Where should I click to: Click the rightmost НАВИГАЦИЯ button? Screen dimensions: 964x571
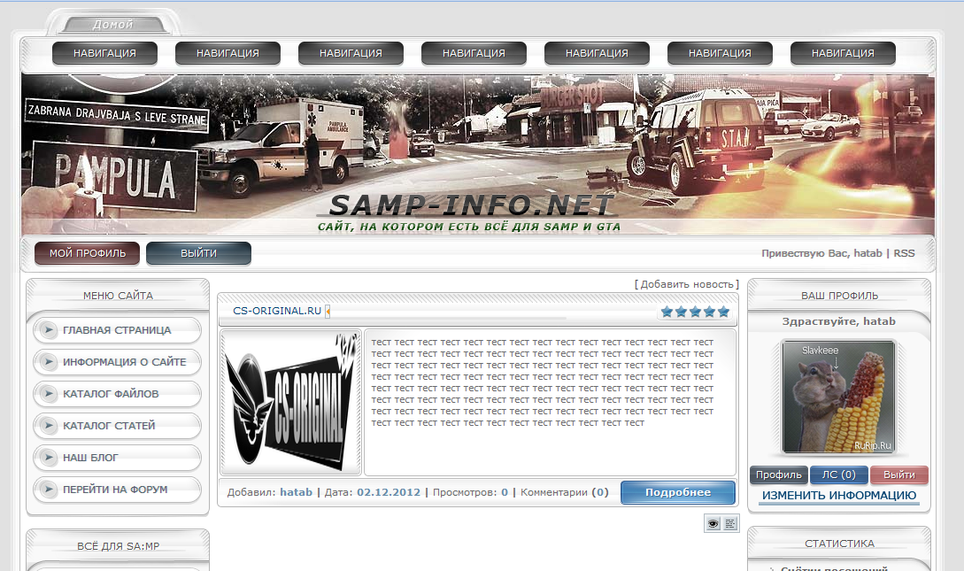click(843, 53)
